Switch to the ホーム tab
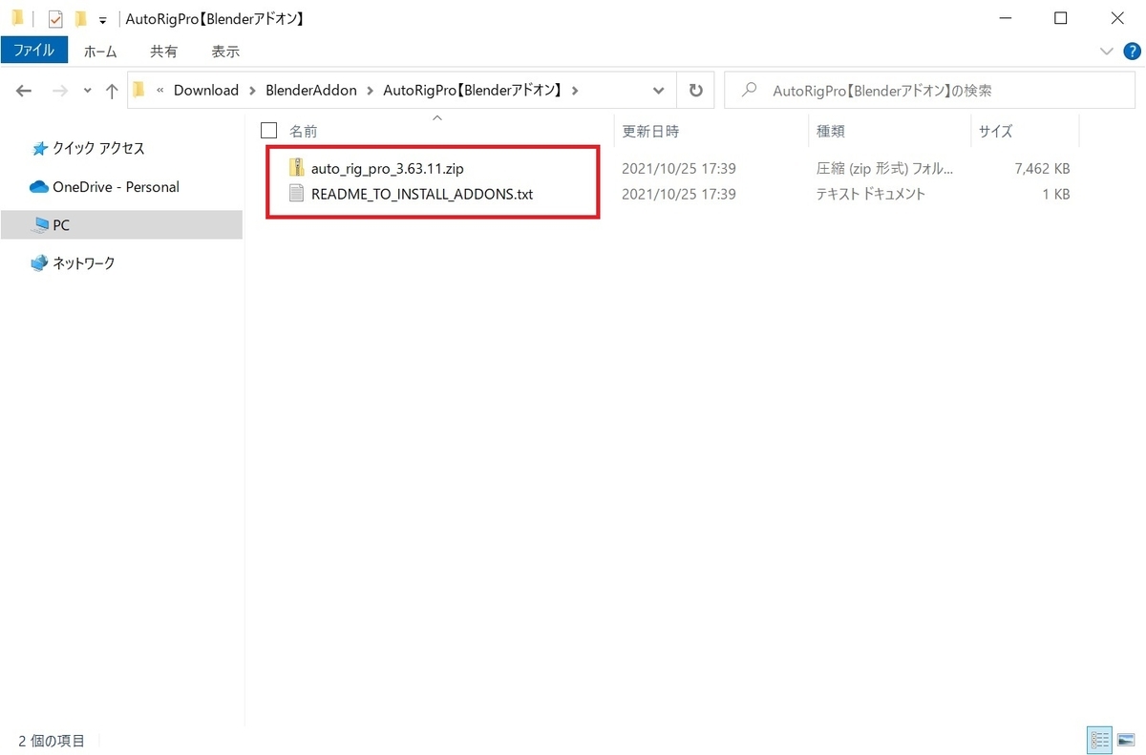 pos(100,52)
